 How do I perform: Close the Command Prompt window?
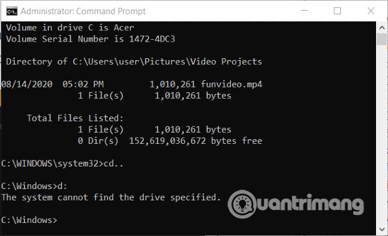point(371,11)
